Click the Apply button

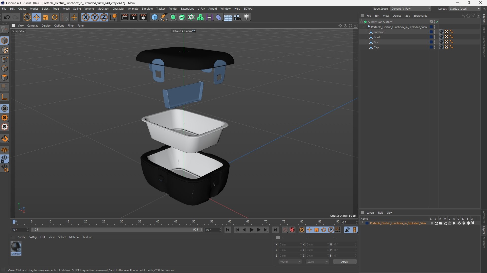[x=345, y=262]
